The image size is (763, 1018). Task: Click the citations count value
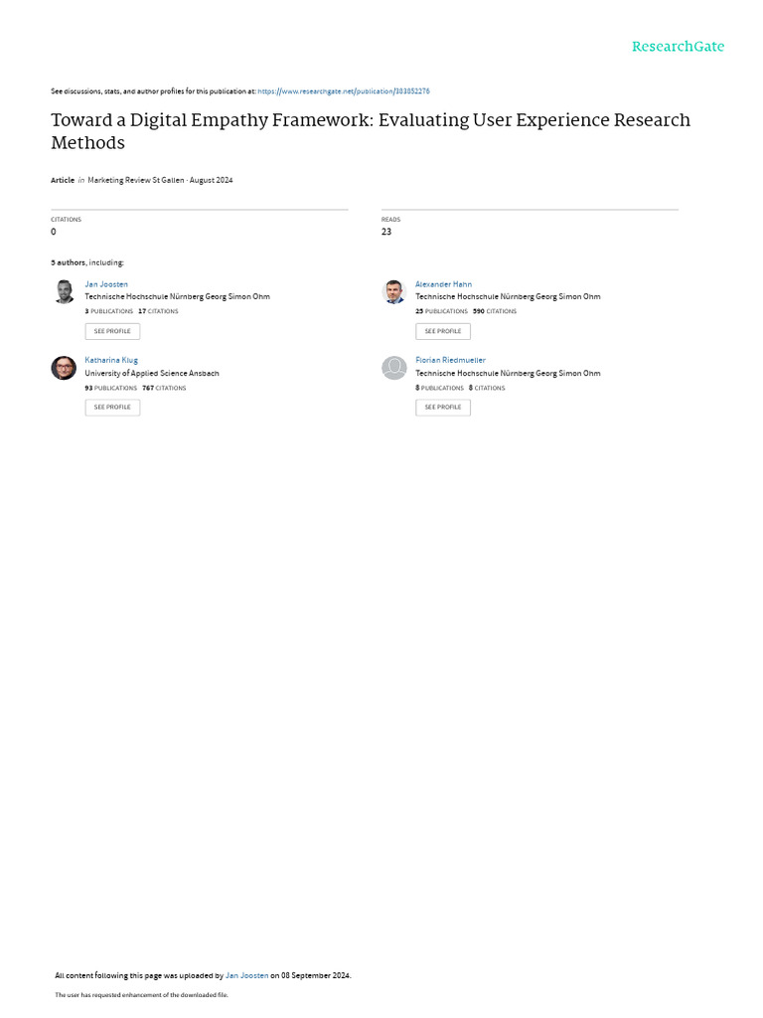point(54,232)
